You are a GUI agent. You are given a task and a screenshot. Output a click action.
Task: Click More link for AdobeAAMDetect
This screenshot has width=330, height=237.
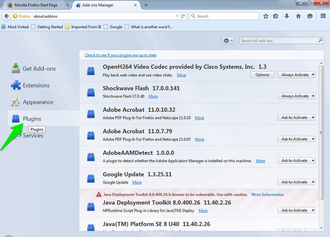click(x=260, y=161)
